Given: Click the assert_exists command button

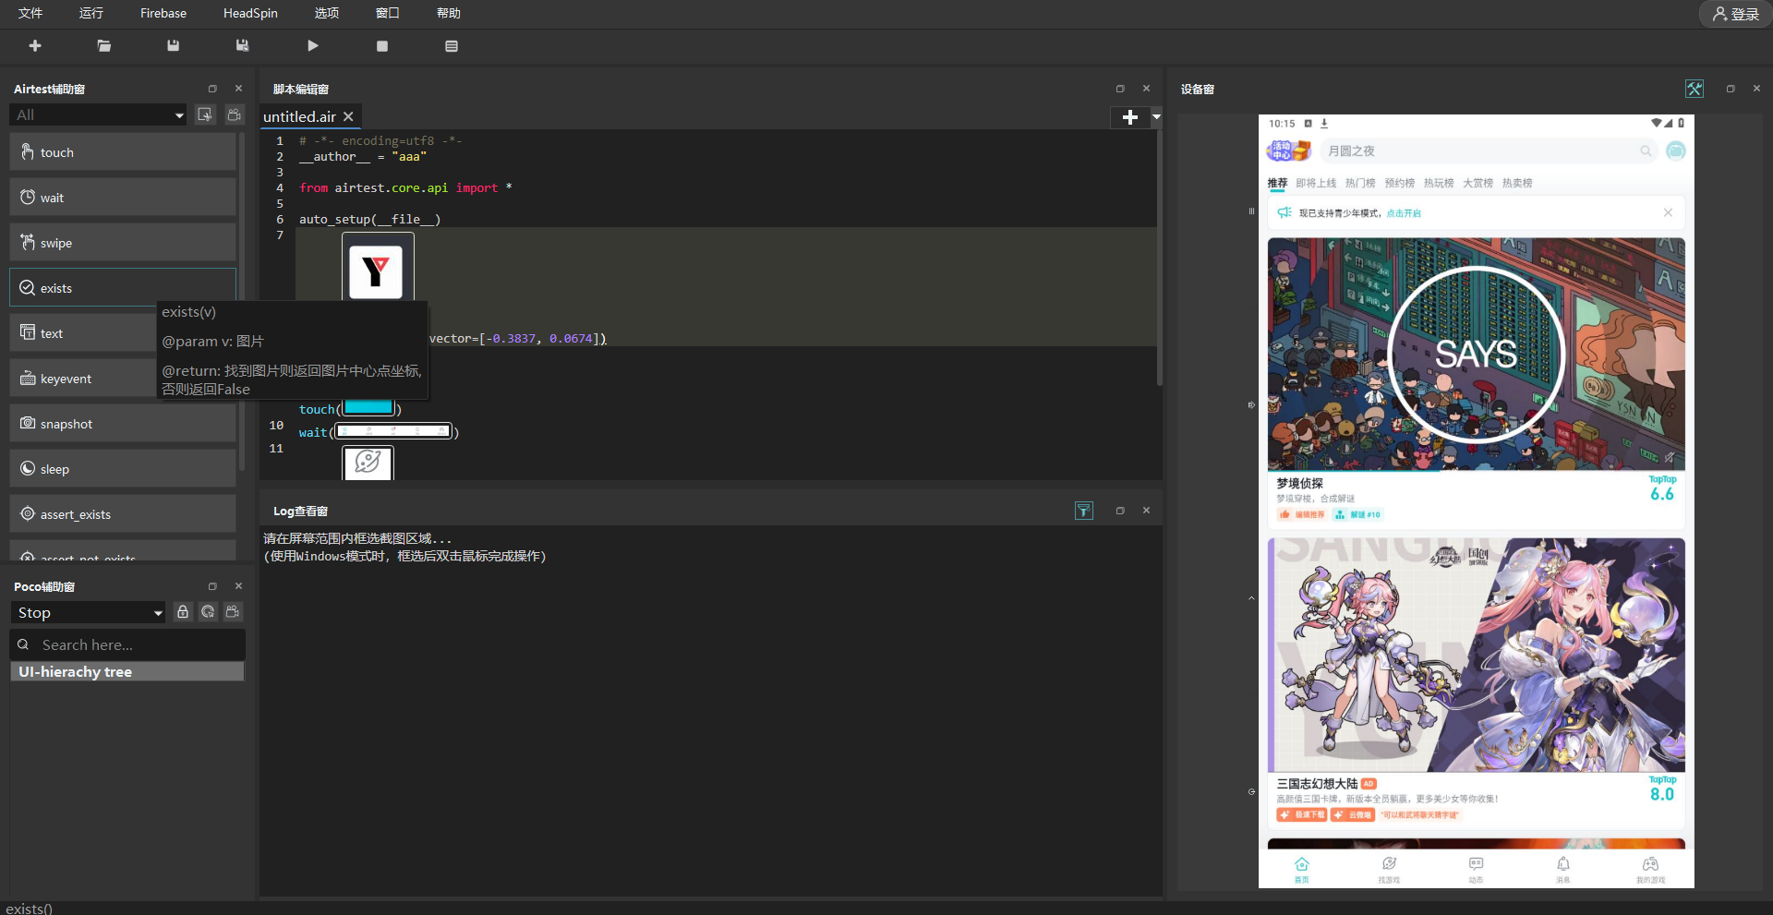Looking at the screenshot, I should [123, 514].
